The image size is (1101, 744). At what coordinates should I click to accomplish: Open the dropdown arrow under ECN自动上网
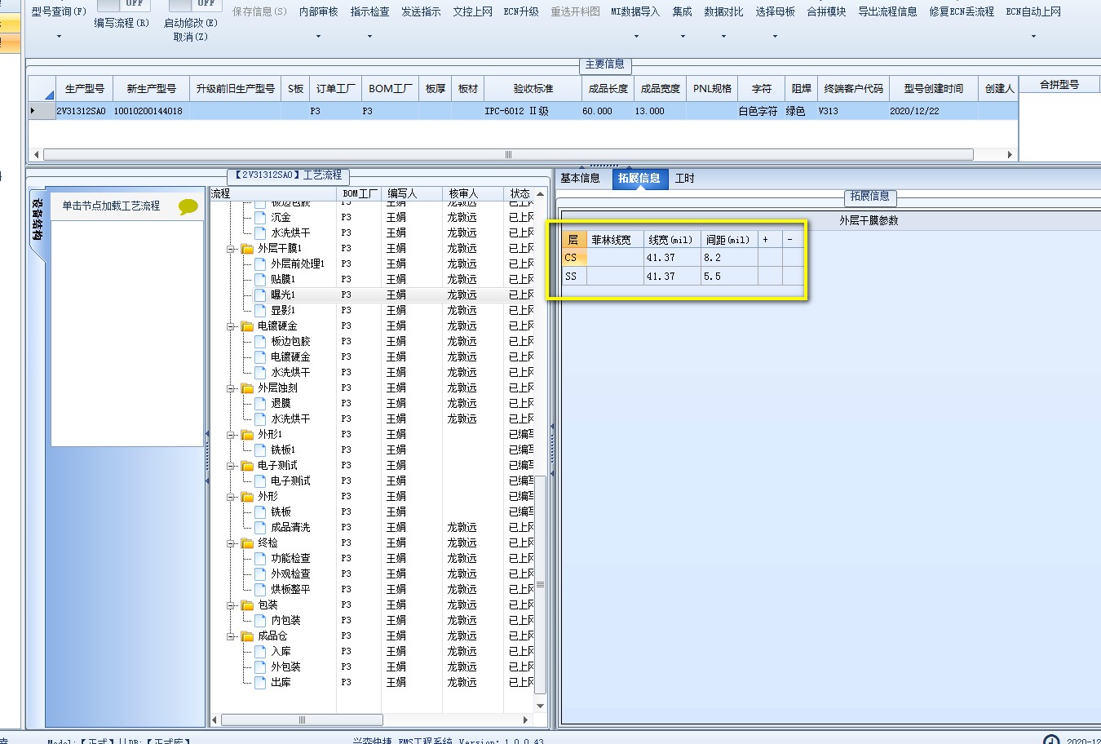pos(1033,37)
